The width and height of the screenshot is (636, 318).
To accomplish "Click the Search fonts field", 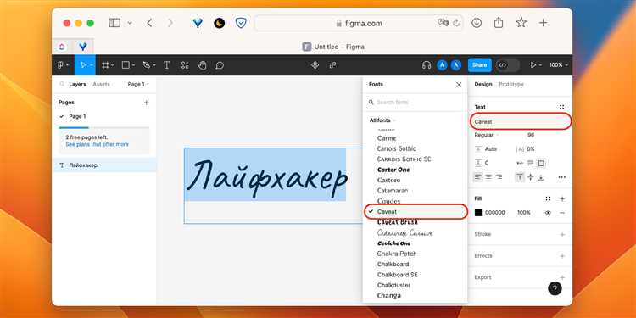I will (x=415, y=103).
